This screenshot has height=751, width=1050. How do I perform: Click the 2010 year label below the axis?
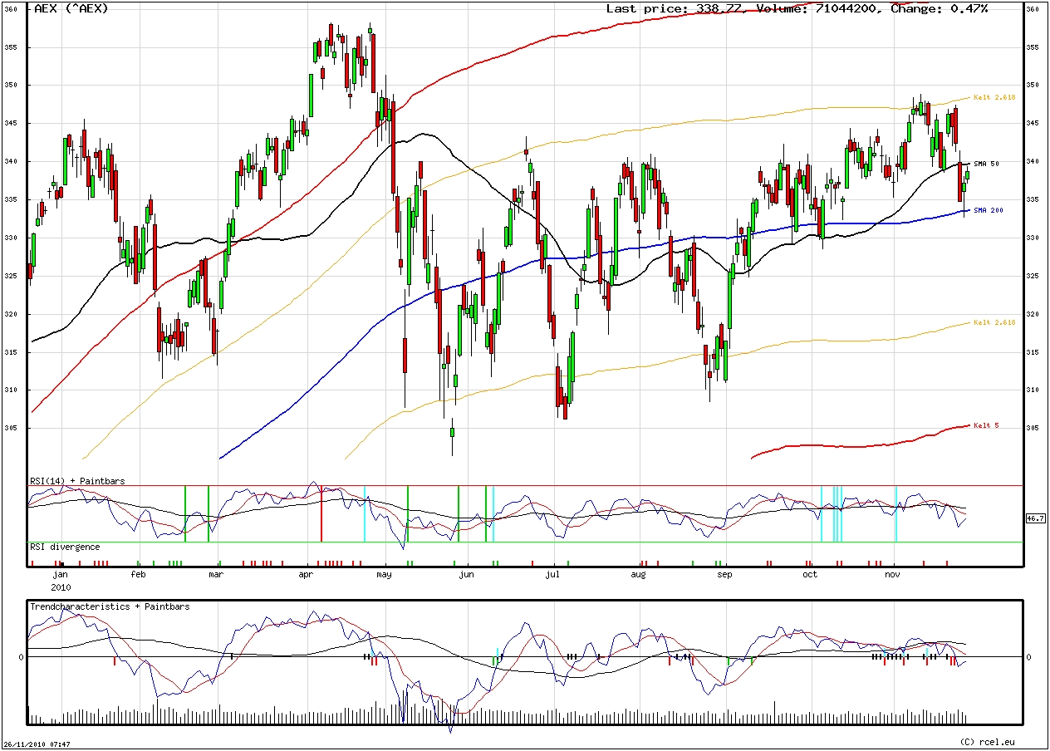pyautogui.click(x=60, y=586)
